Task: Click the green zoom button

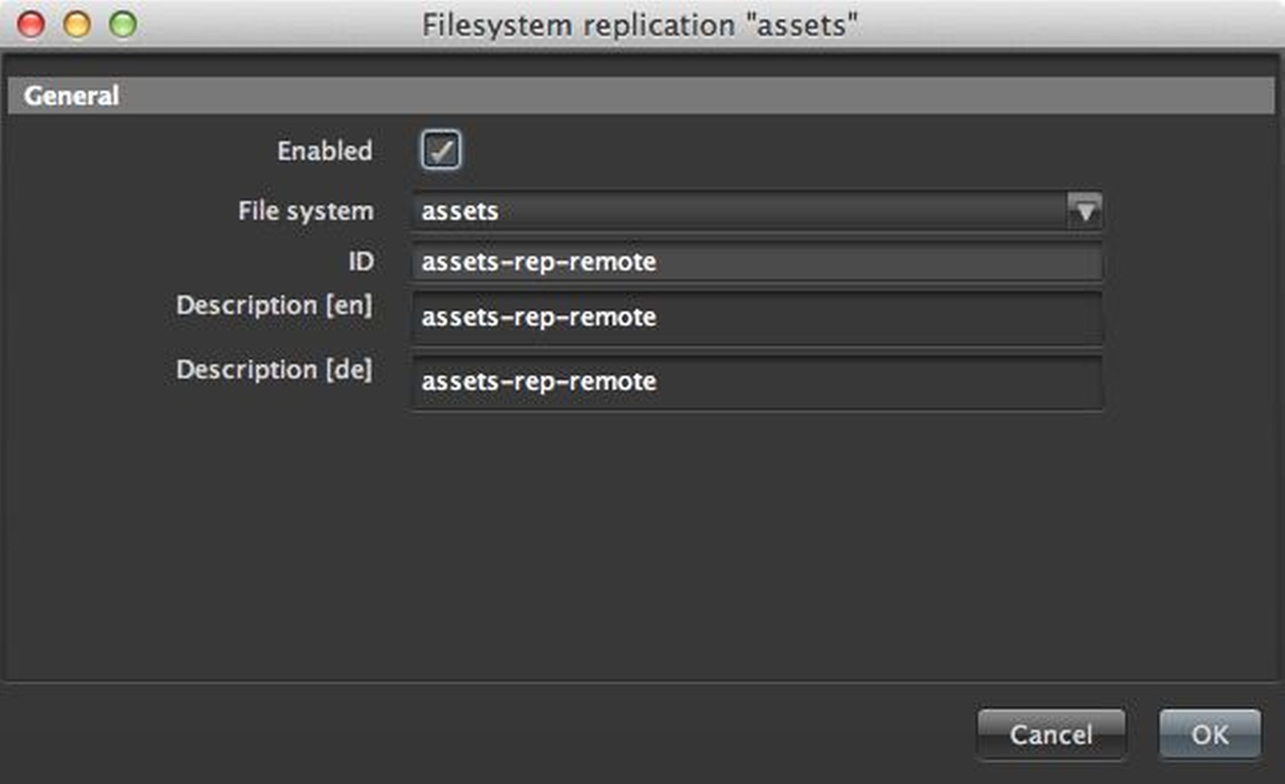Action: (124, 23)
